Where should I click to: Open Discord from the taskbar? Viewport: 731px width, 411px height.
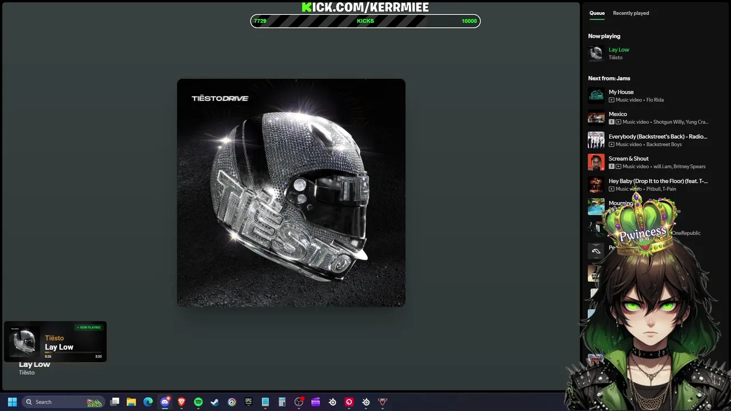(165, 402)
